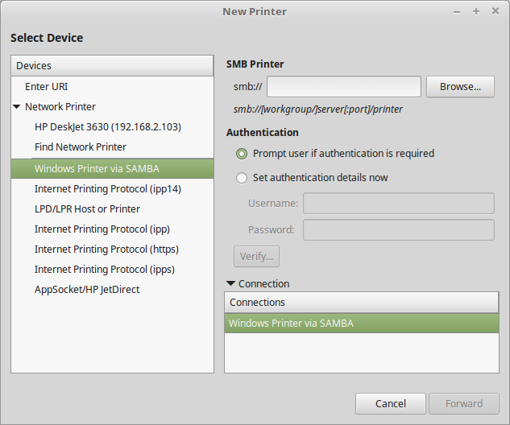510x425 pixels.
Task: Choose Find Network Printer item
Action: (81, 147)
